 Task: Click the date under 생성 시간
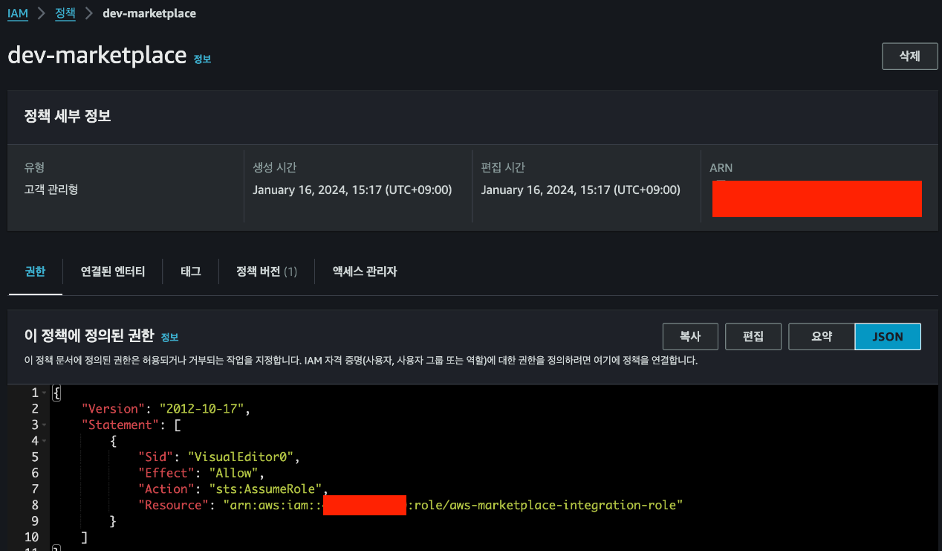pyautogui.click(x=352, y=190)
